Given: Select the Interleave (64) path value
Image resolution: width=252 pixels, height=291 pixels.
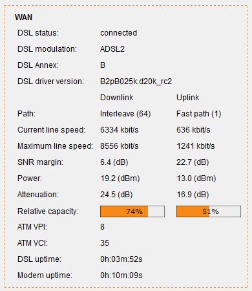Looking at the screenshot, I should point(125,114).
